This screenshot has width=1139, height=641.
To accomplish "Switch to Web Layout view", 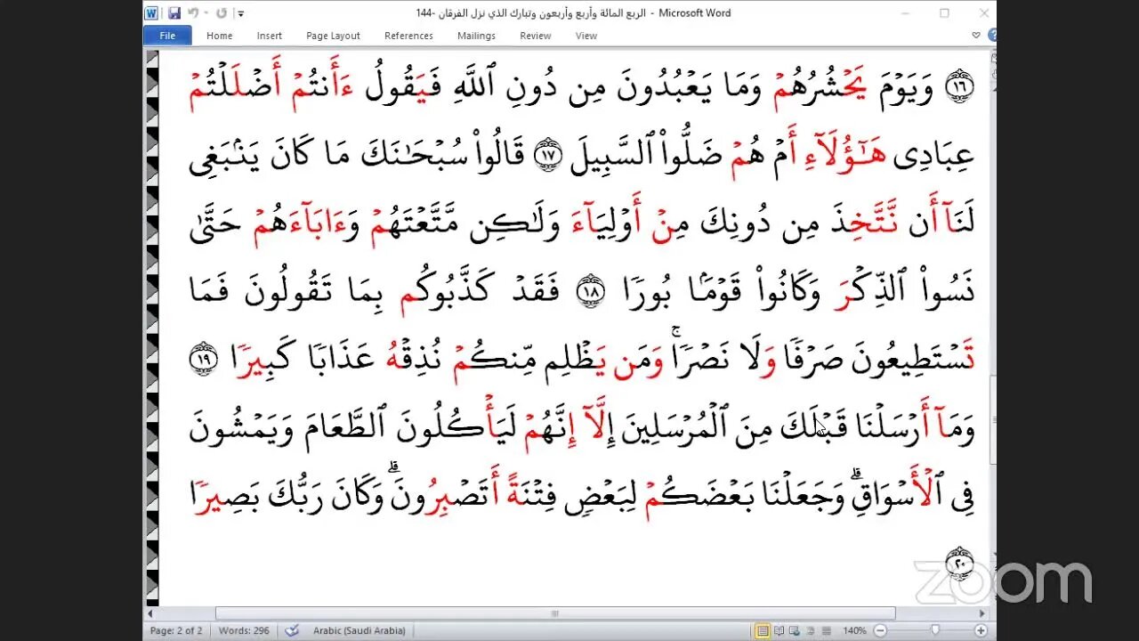I will point(795,630).
